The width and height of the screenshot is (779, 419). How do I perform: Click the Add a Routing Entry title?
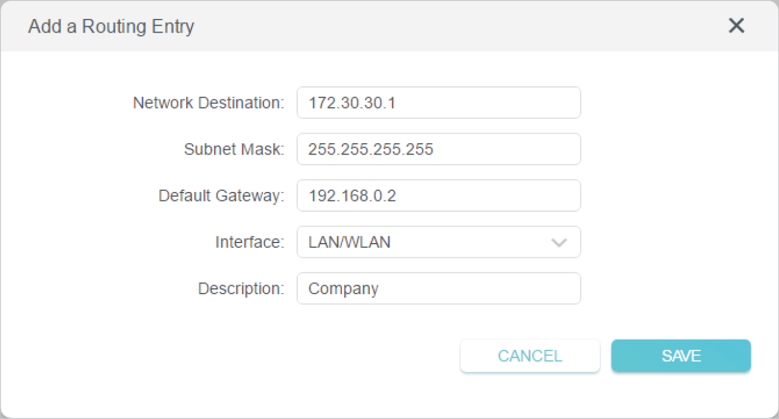(x=111, y=27)
